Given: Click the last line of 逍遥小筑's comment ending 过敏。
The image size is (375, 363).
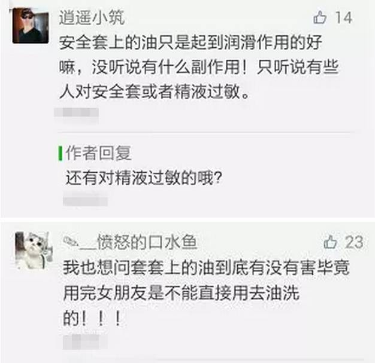Looking at the screenshot, I should tap(155, 92).
